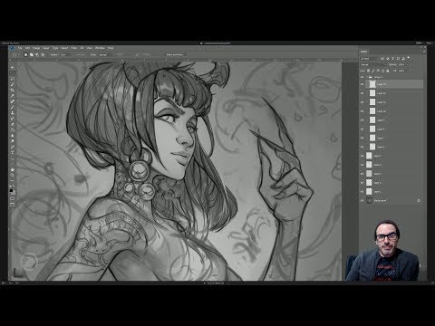Select the Rectangular Marquee tool
This screenshot has width=435, height=326.
[13, 73]
